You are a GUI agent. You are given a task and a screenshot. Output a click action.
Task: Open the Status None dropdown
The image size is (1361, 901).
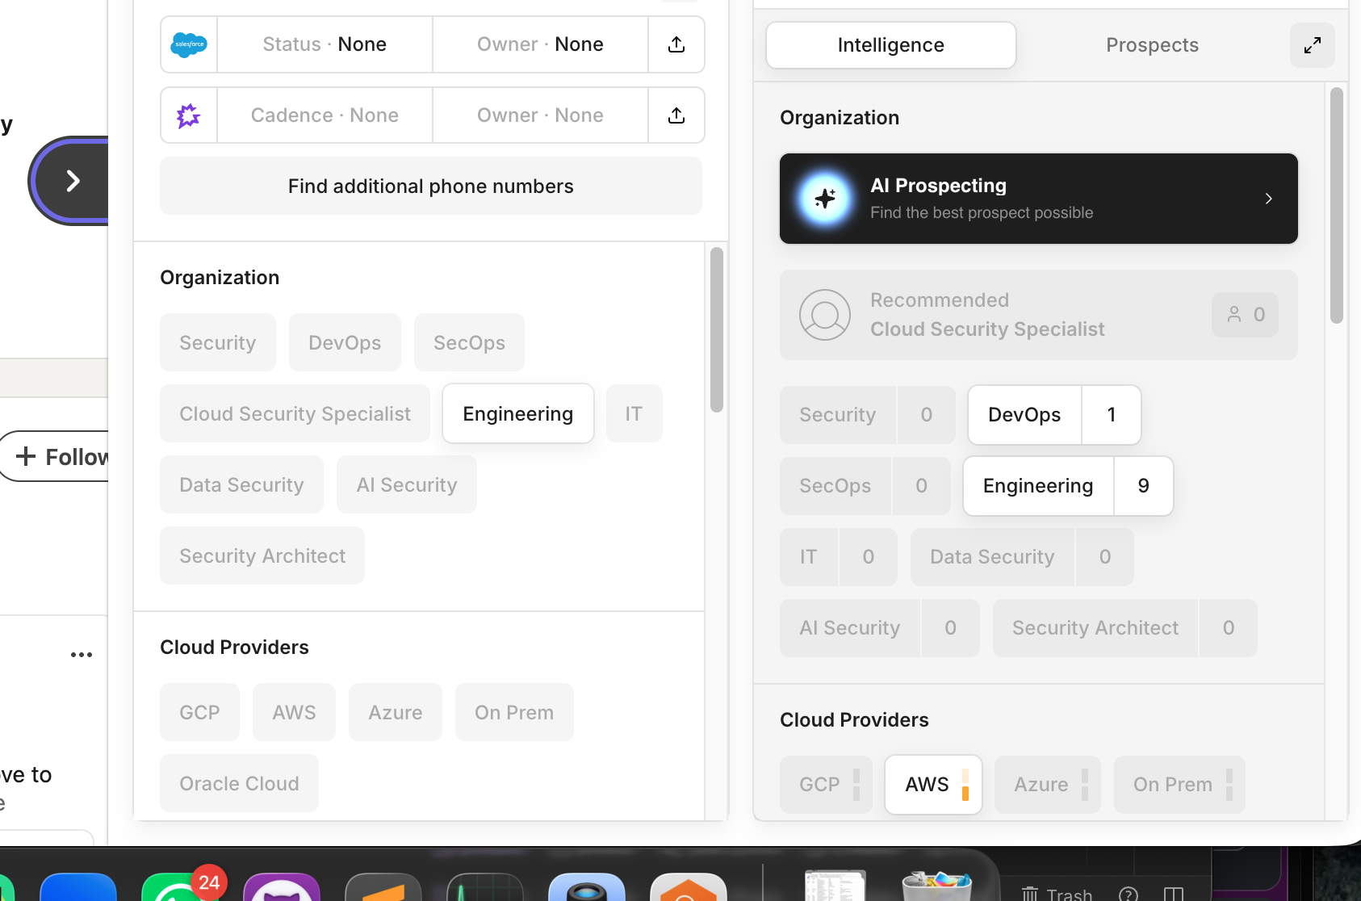tap(325, 44)
